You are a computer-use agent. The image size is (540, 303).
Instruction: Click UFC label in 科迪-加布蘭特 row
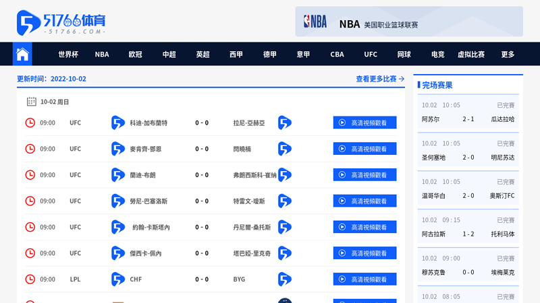(75, 123)
